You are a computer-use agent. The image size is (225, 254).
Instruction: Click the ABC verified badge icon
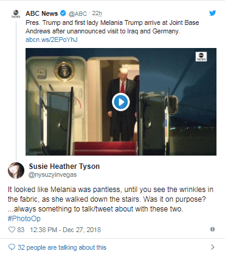[x=63, y=13]
